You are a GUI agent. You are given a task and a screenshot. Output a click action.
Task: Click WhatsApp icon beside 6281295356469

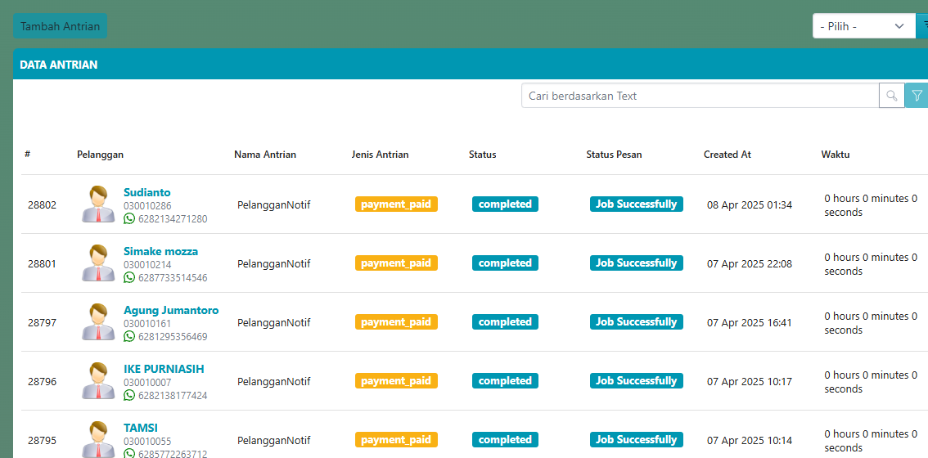(x=129, y=336)
